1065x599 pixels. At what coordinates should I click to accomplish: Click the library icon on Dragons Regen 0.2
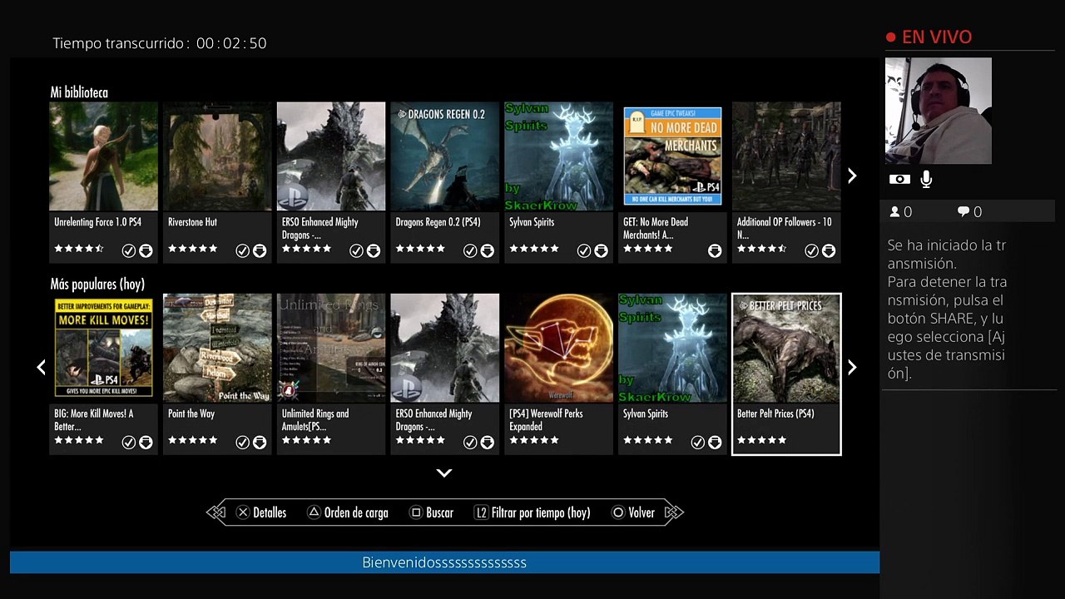pyautogui.click(x=488, y=250)
